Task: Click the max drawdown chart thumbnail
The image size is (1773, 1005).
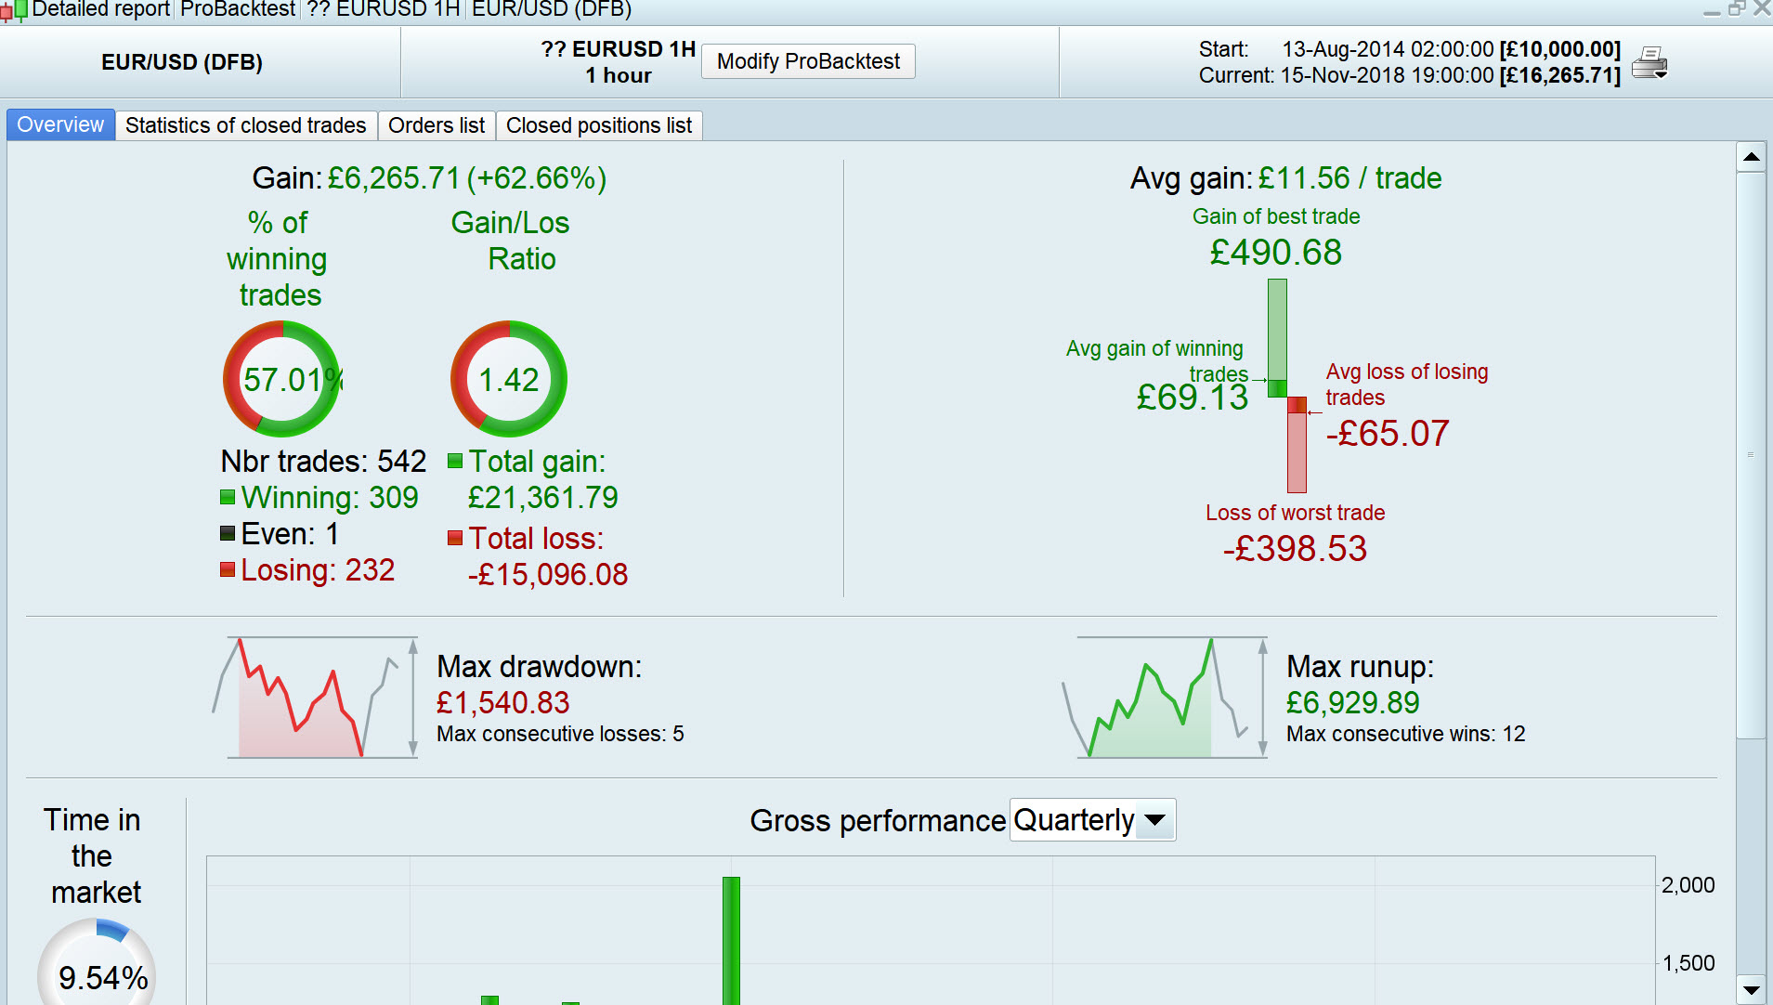Action: (x=316, y=698)
